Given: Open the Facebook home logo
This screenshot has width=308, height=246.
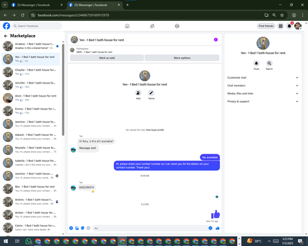Looking at the screenshot, I should [6, 26].
